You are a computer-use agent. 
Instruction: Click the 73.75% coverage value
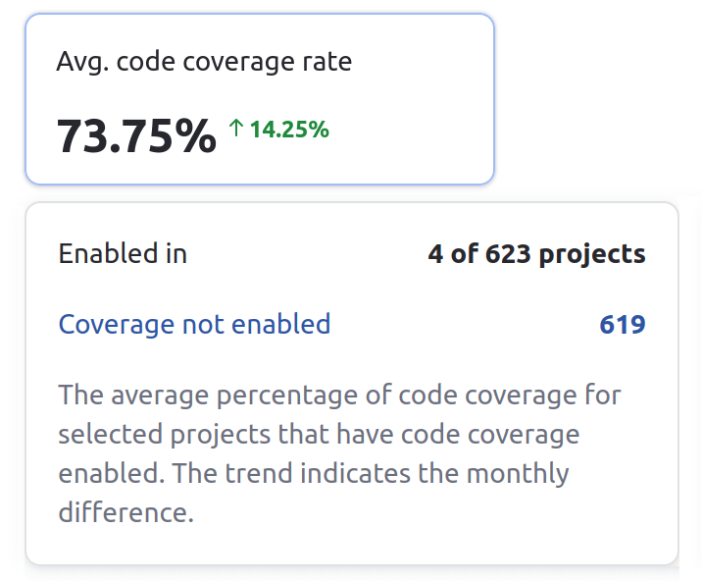(136, 135)
